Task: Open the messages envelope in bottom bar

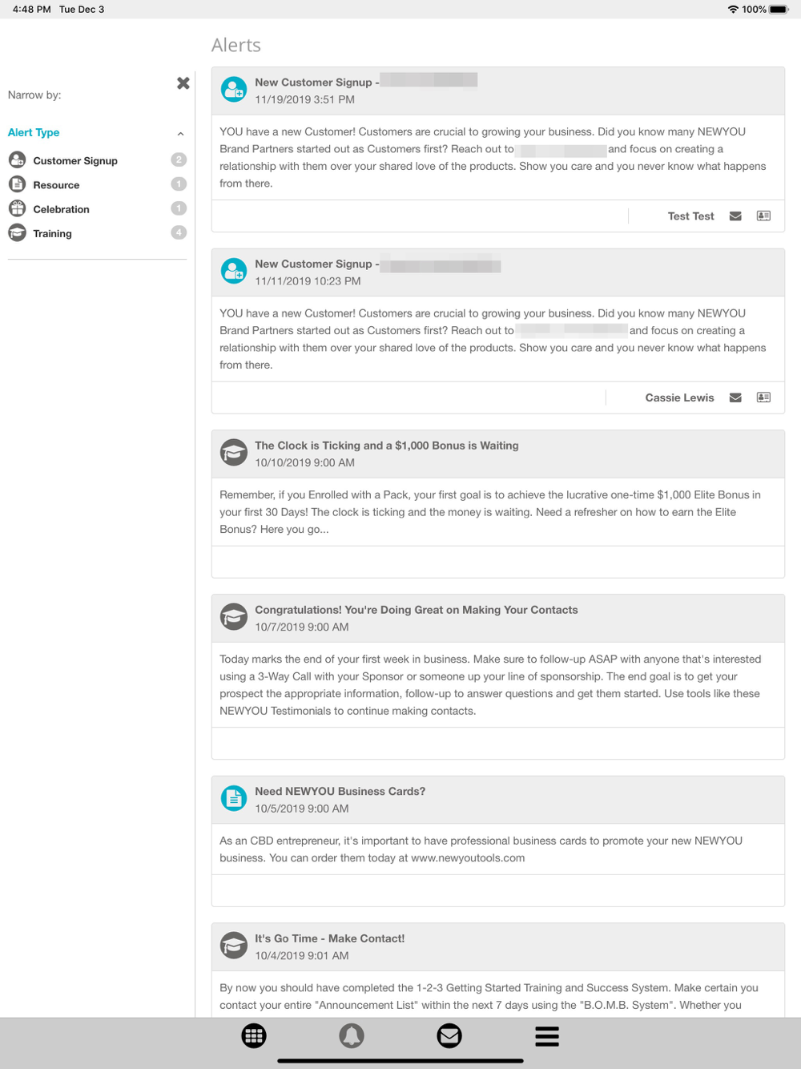Action: [x=449, y=1035]
